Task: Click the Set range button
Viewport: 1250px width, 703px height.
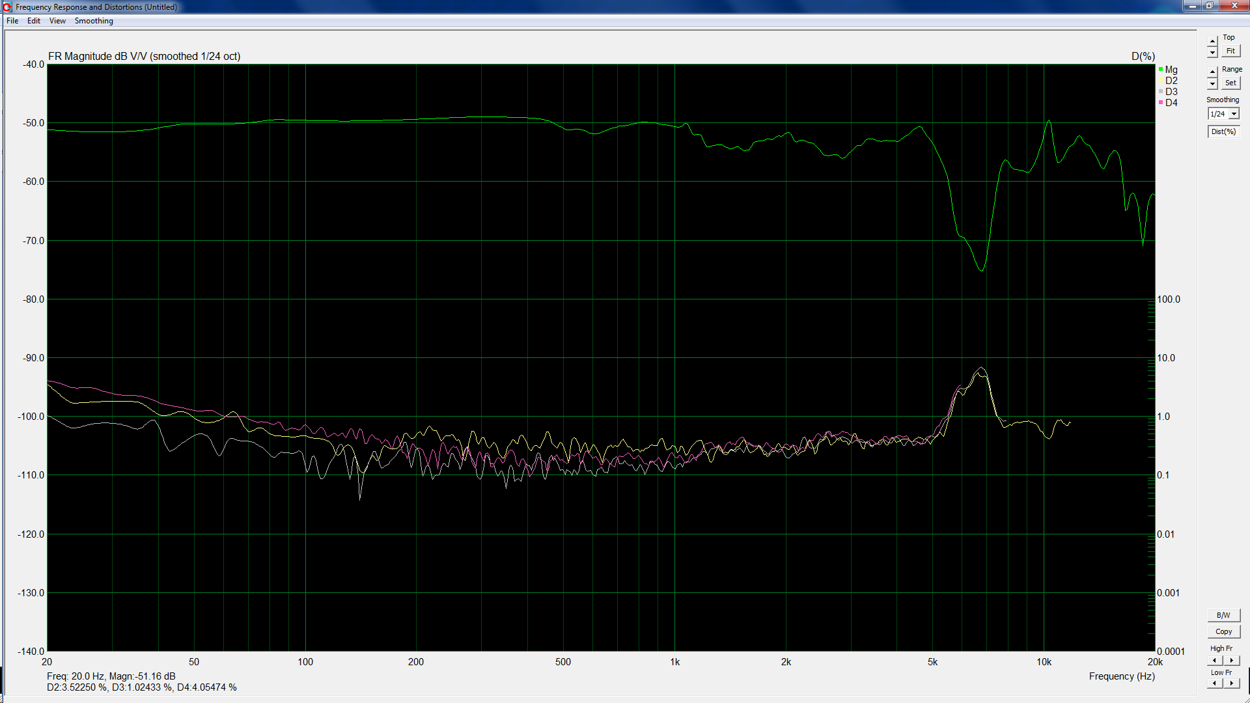Action: click(1230, 83)
